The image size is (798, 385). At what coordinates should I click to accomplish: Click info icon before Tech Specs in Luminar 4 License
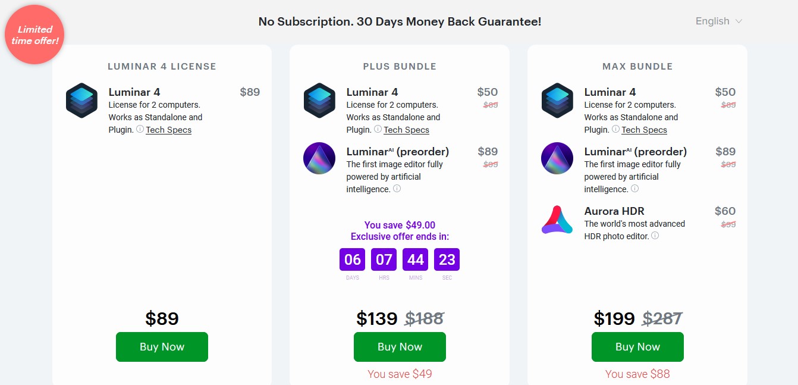click(x=140, y=129)
